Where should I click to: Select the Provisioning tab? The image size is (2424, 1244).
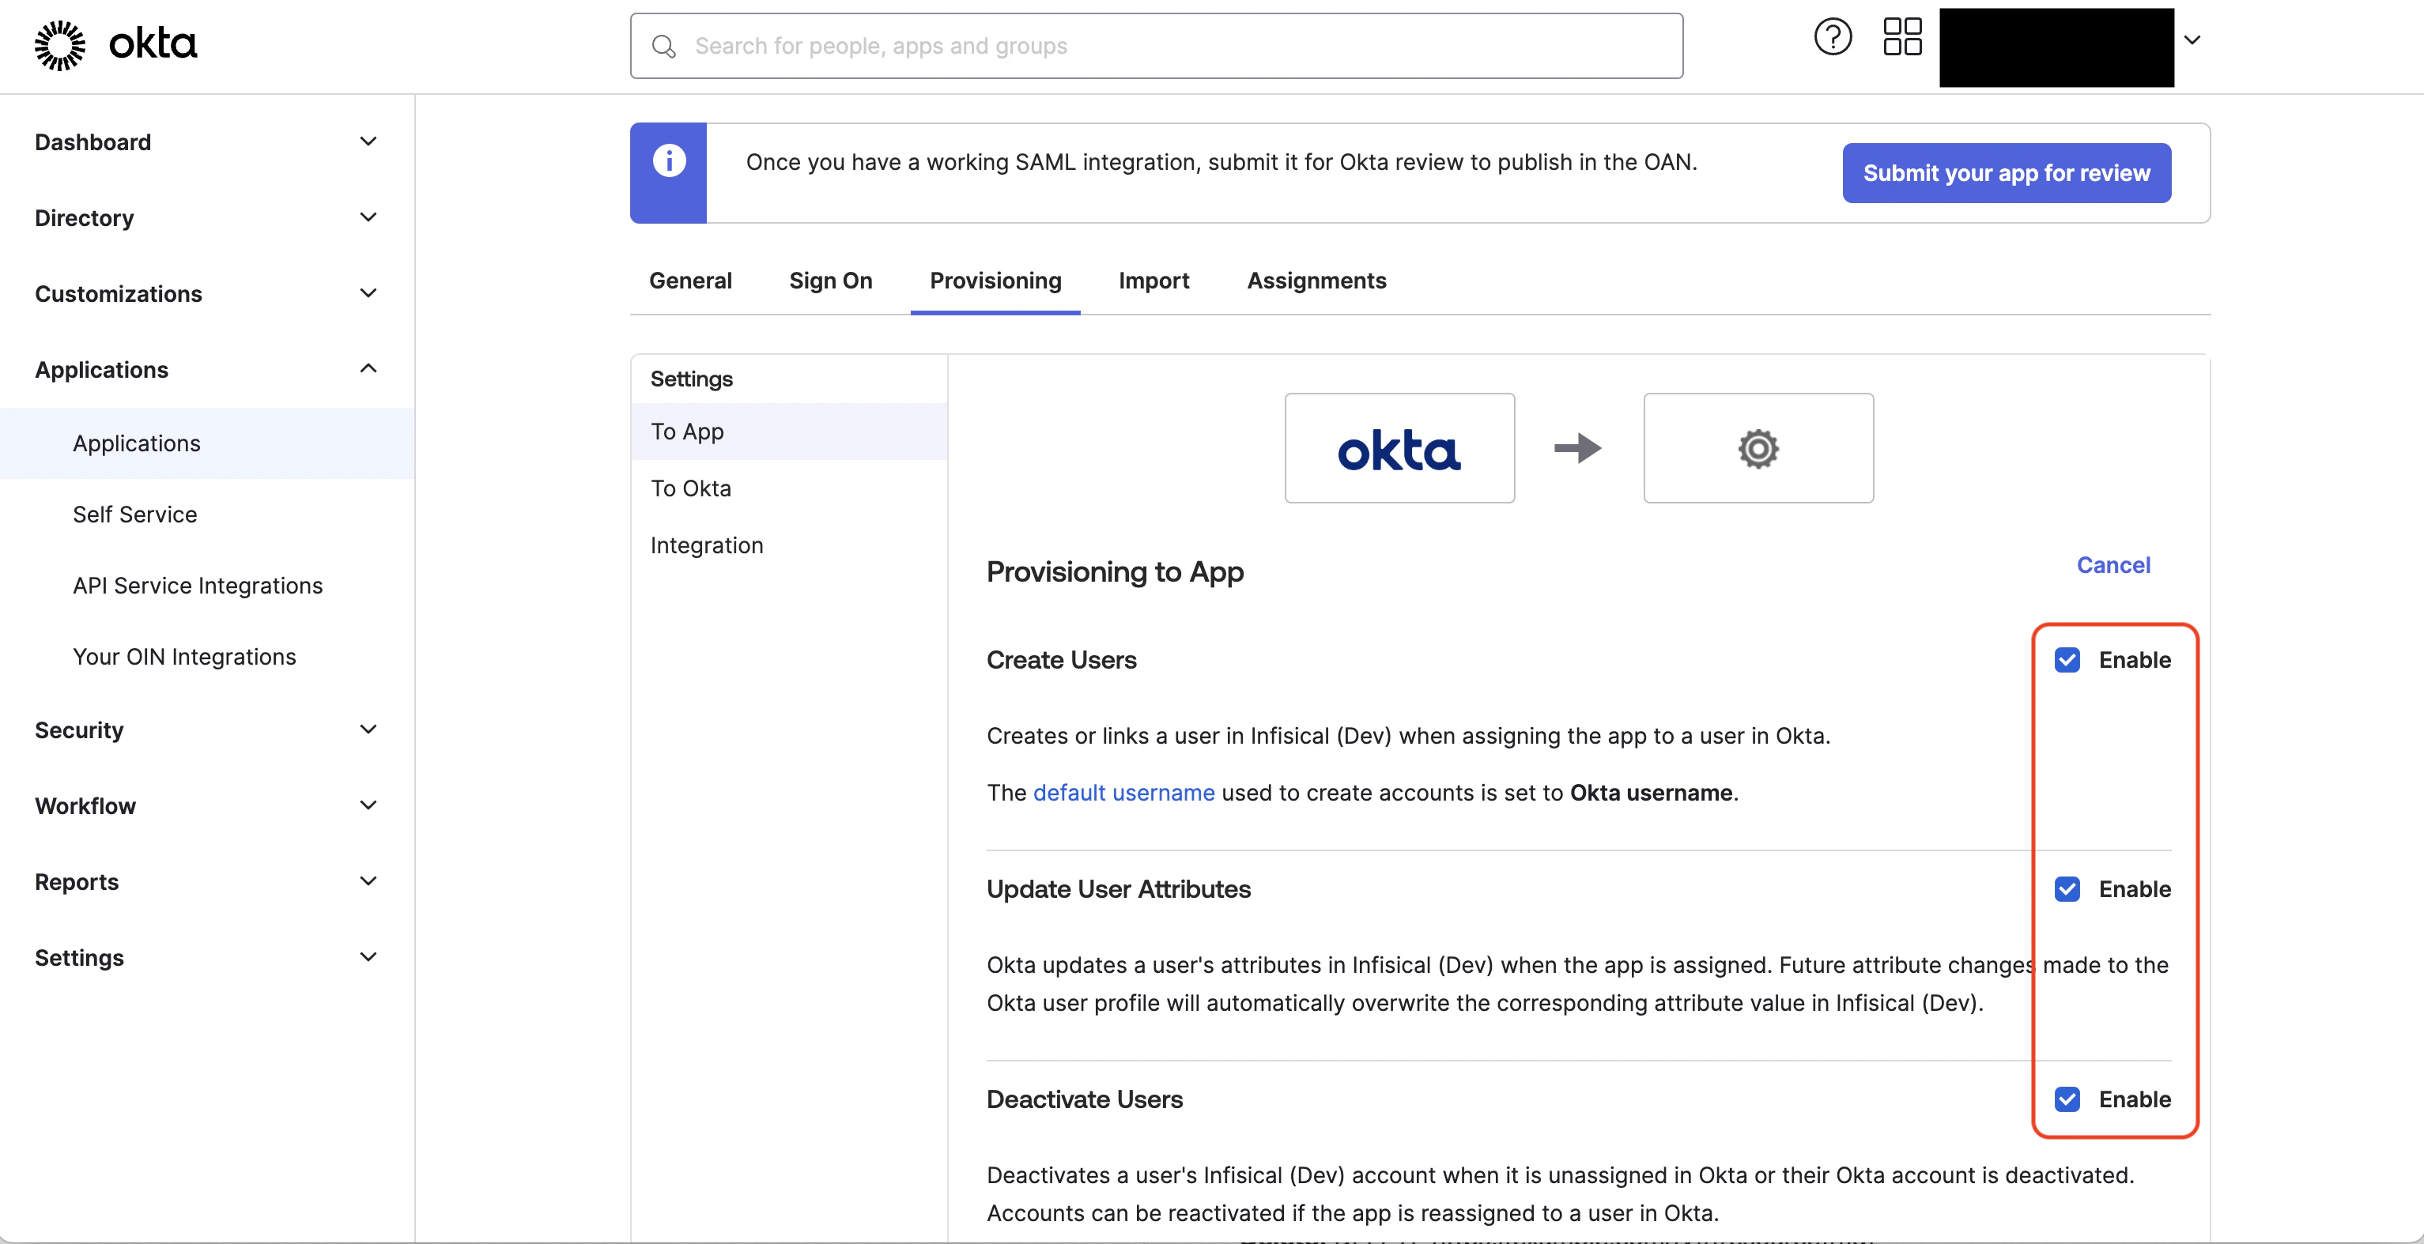995,281
